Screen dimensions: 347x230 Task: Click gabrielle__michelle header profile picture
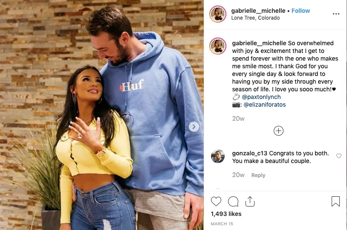[218, 14]
